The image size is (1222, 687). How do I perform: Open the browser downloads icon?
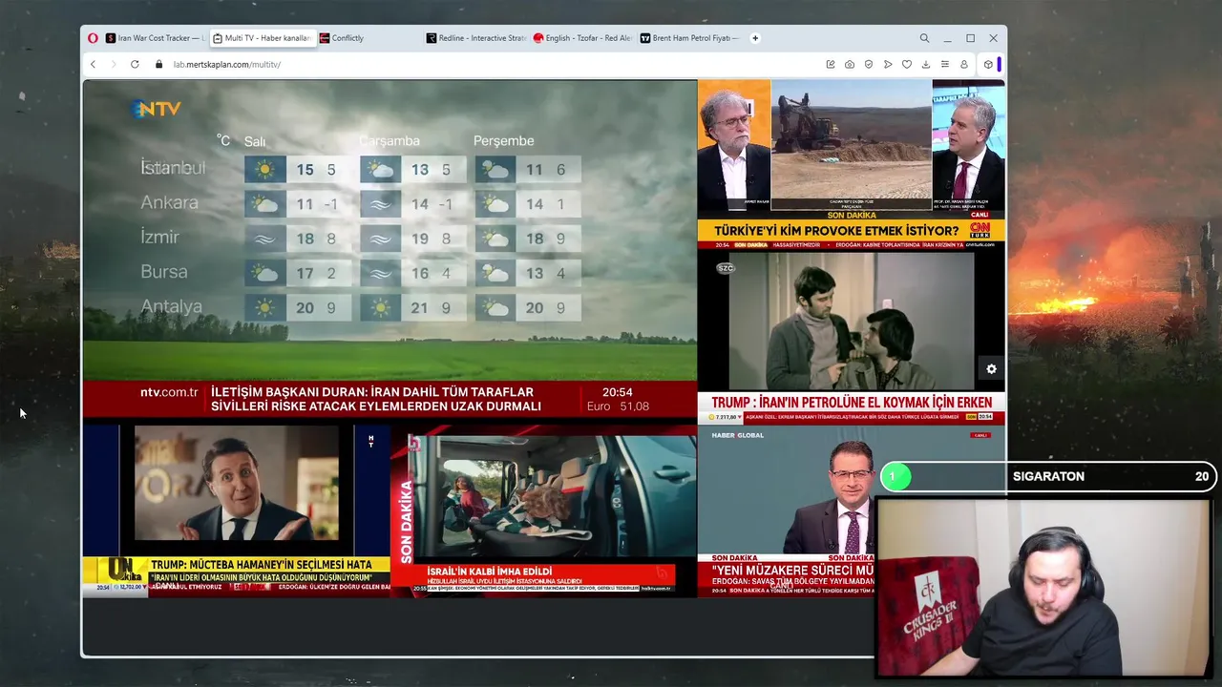pyautogui.click(x=926, y=64)
